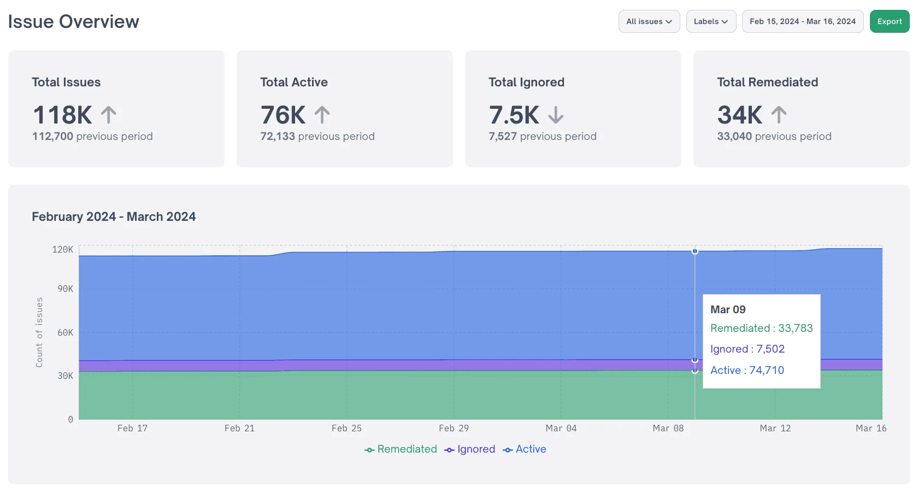The width and height of the screenshot is (918, 492).
Task: Select the Total Issues summary card
Action: (x=116, y=109)
